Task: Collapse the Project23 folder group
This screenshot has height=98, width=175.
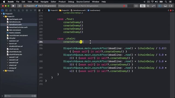Action: 4,16
